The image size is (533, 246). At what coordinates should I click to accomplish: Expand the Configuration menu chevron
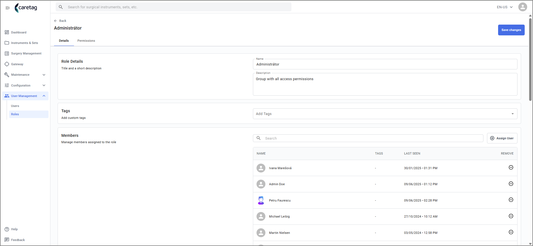click(x=44, y=85)
